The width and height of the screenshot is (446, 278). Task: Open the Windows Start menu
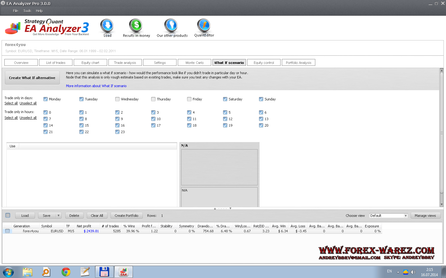(x=8, y=272)
